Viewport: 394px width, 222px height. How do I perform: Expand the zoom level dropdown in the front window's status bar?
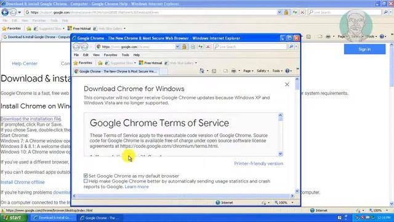pos(292,203)
